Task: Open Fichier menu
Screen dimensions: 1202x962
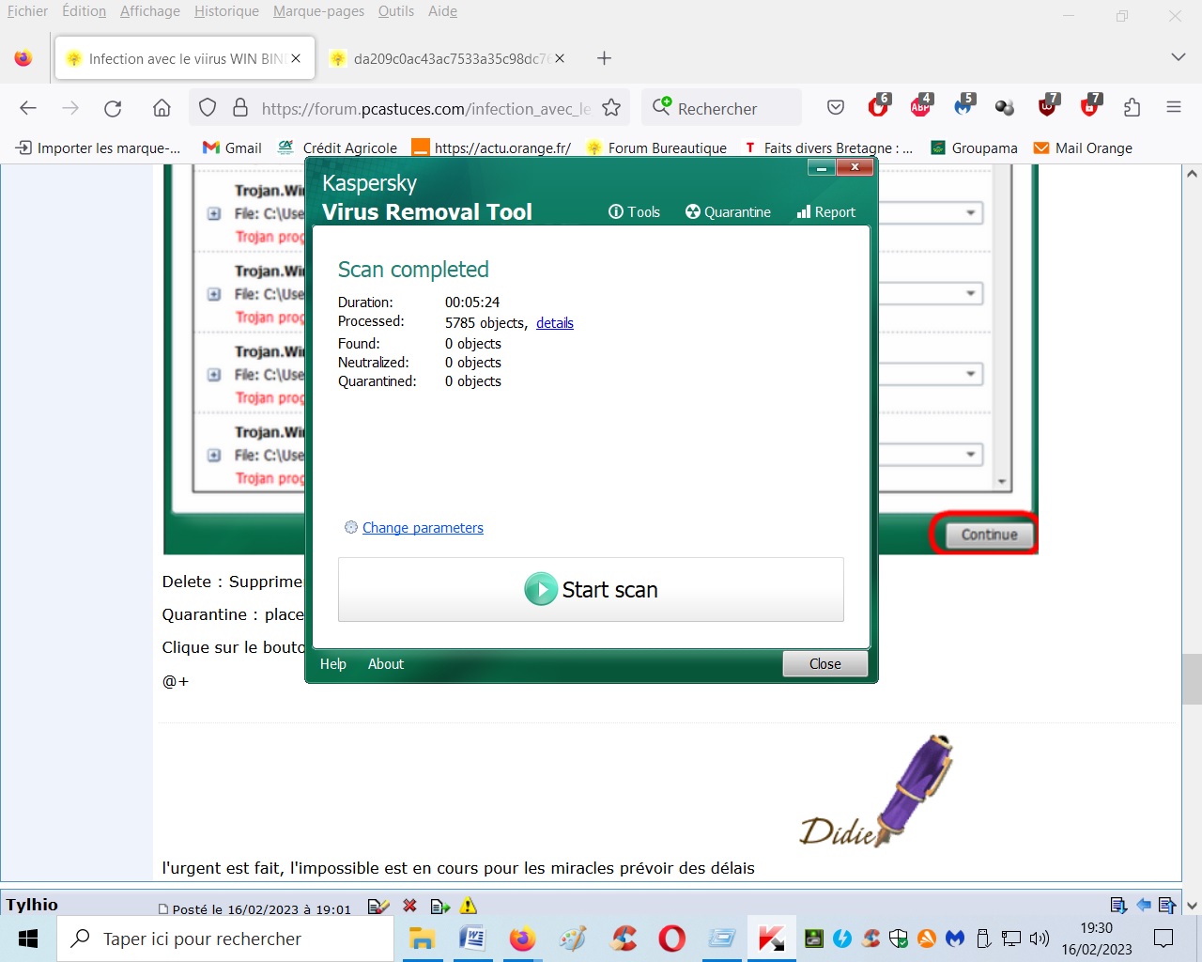Action: click(27, 11)
